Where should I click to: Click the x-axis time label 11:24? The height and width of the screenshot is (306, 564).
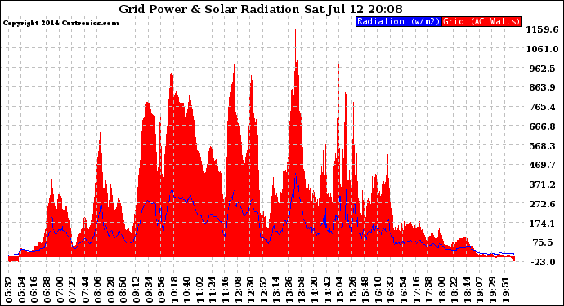tap(212, 289)
